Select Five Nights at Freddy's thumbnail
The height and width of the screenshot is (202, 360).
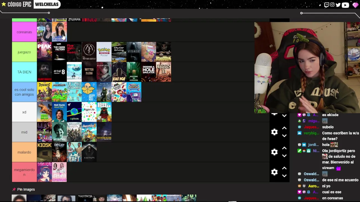click(x=74, y=52)
